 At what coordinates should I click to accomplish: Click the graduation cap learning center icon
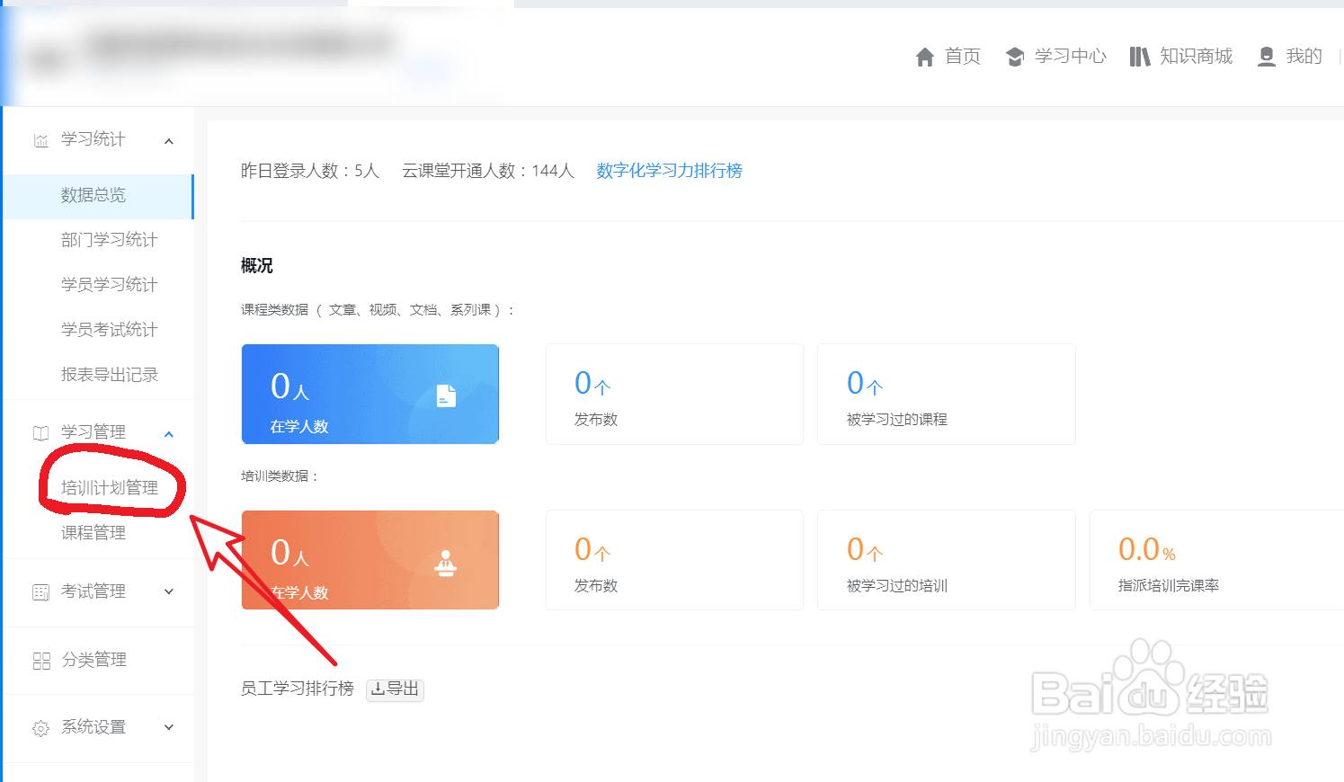click(1015, 58)
